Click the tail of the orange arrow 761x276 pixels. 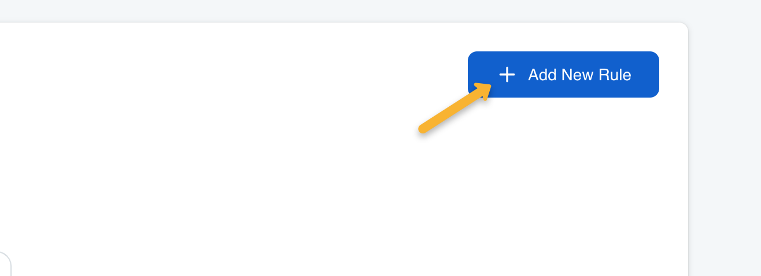click(x=423, y=129)
